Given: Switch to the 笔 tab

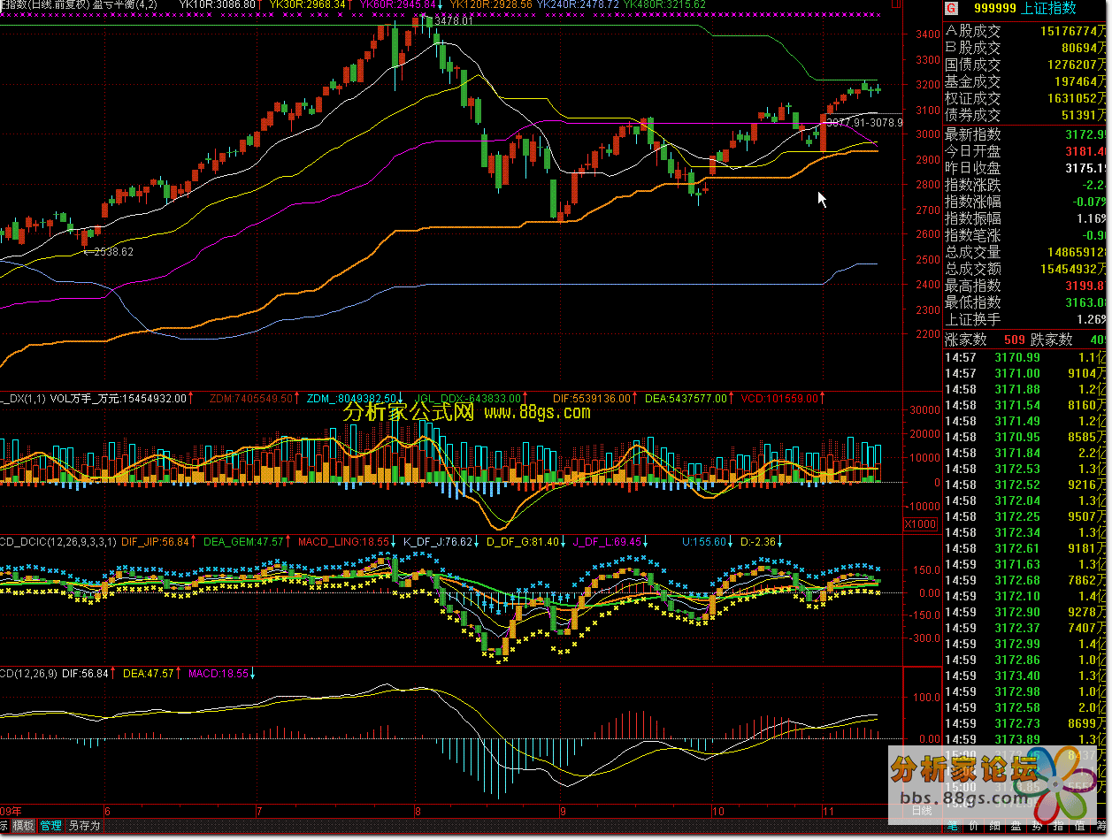Looking at the screenshot, I should tap(951, 826).
